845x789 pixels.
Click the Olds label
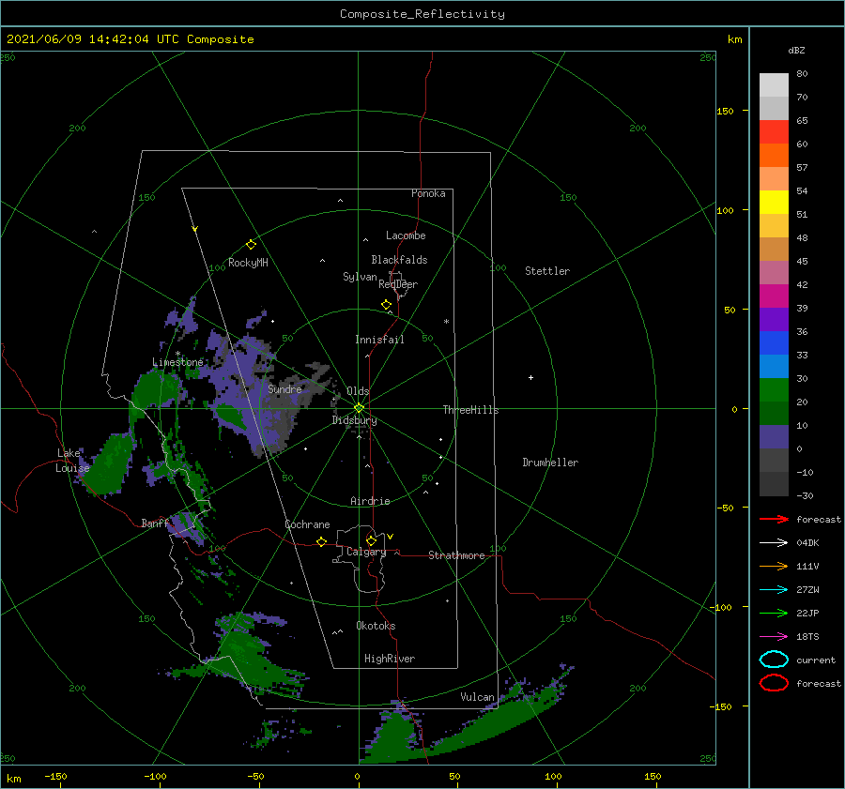358,391
